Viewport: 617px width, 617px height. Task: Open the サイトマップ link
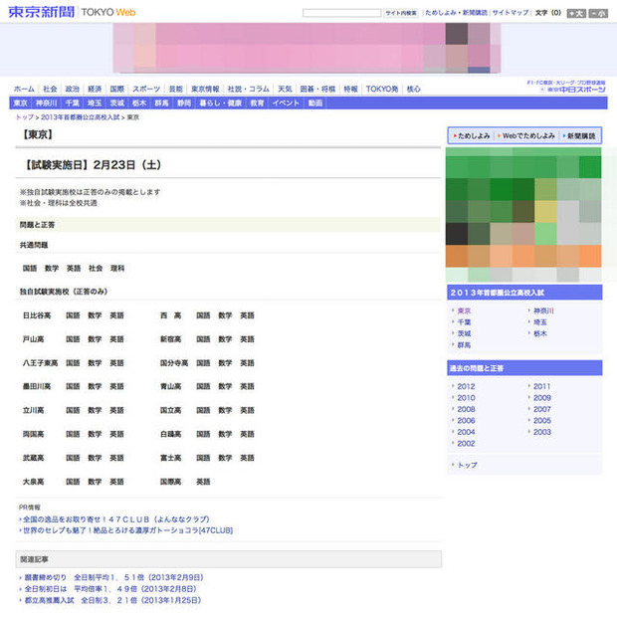(x=511, y=13)
